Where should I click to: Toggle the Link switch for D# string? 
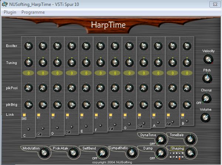coord(67,115)
